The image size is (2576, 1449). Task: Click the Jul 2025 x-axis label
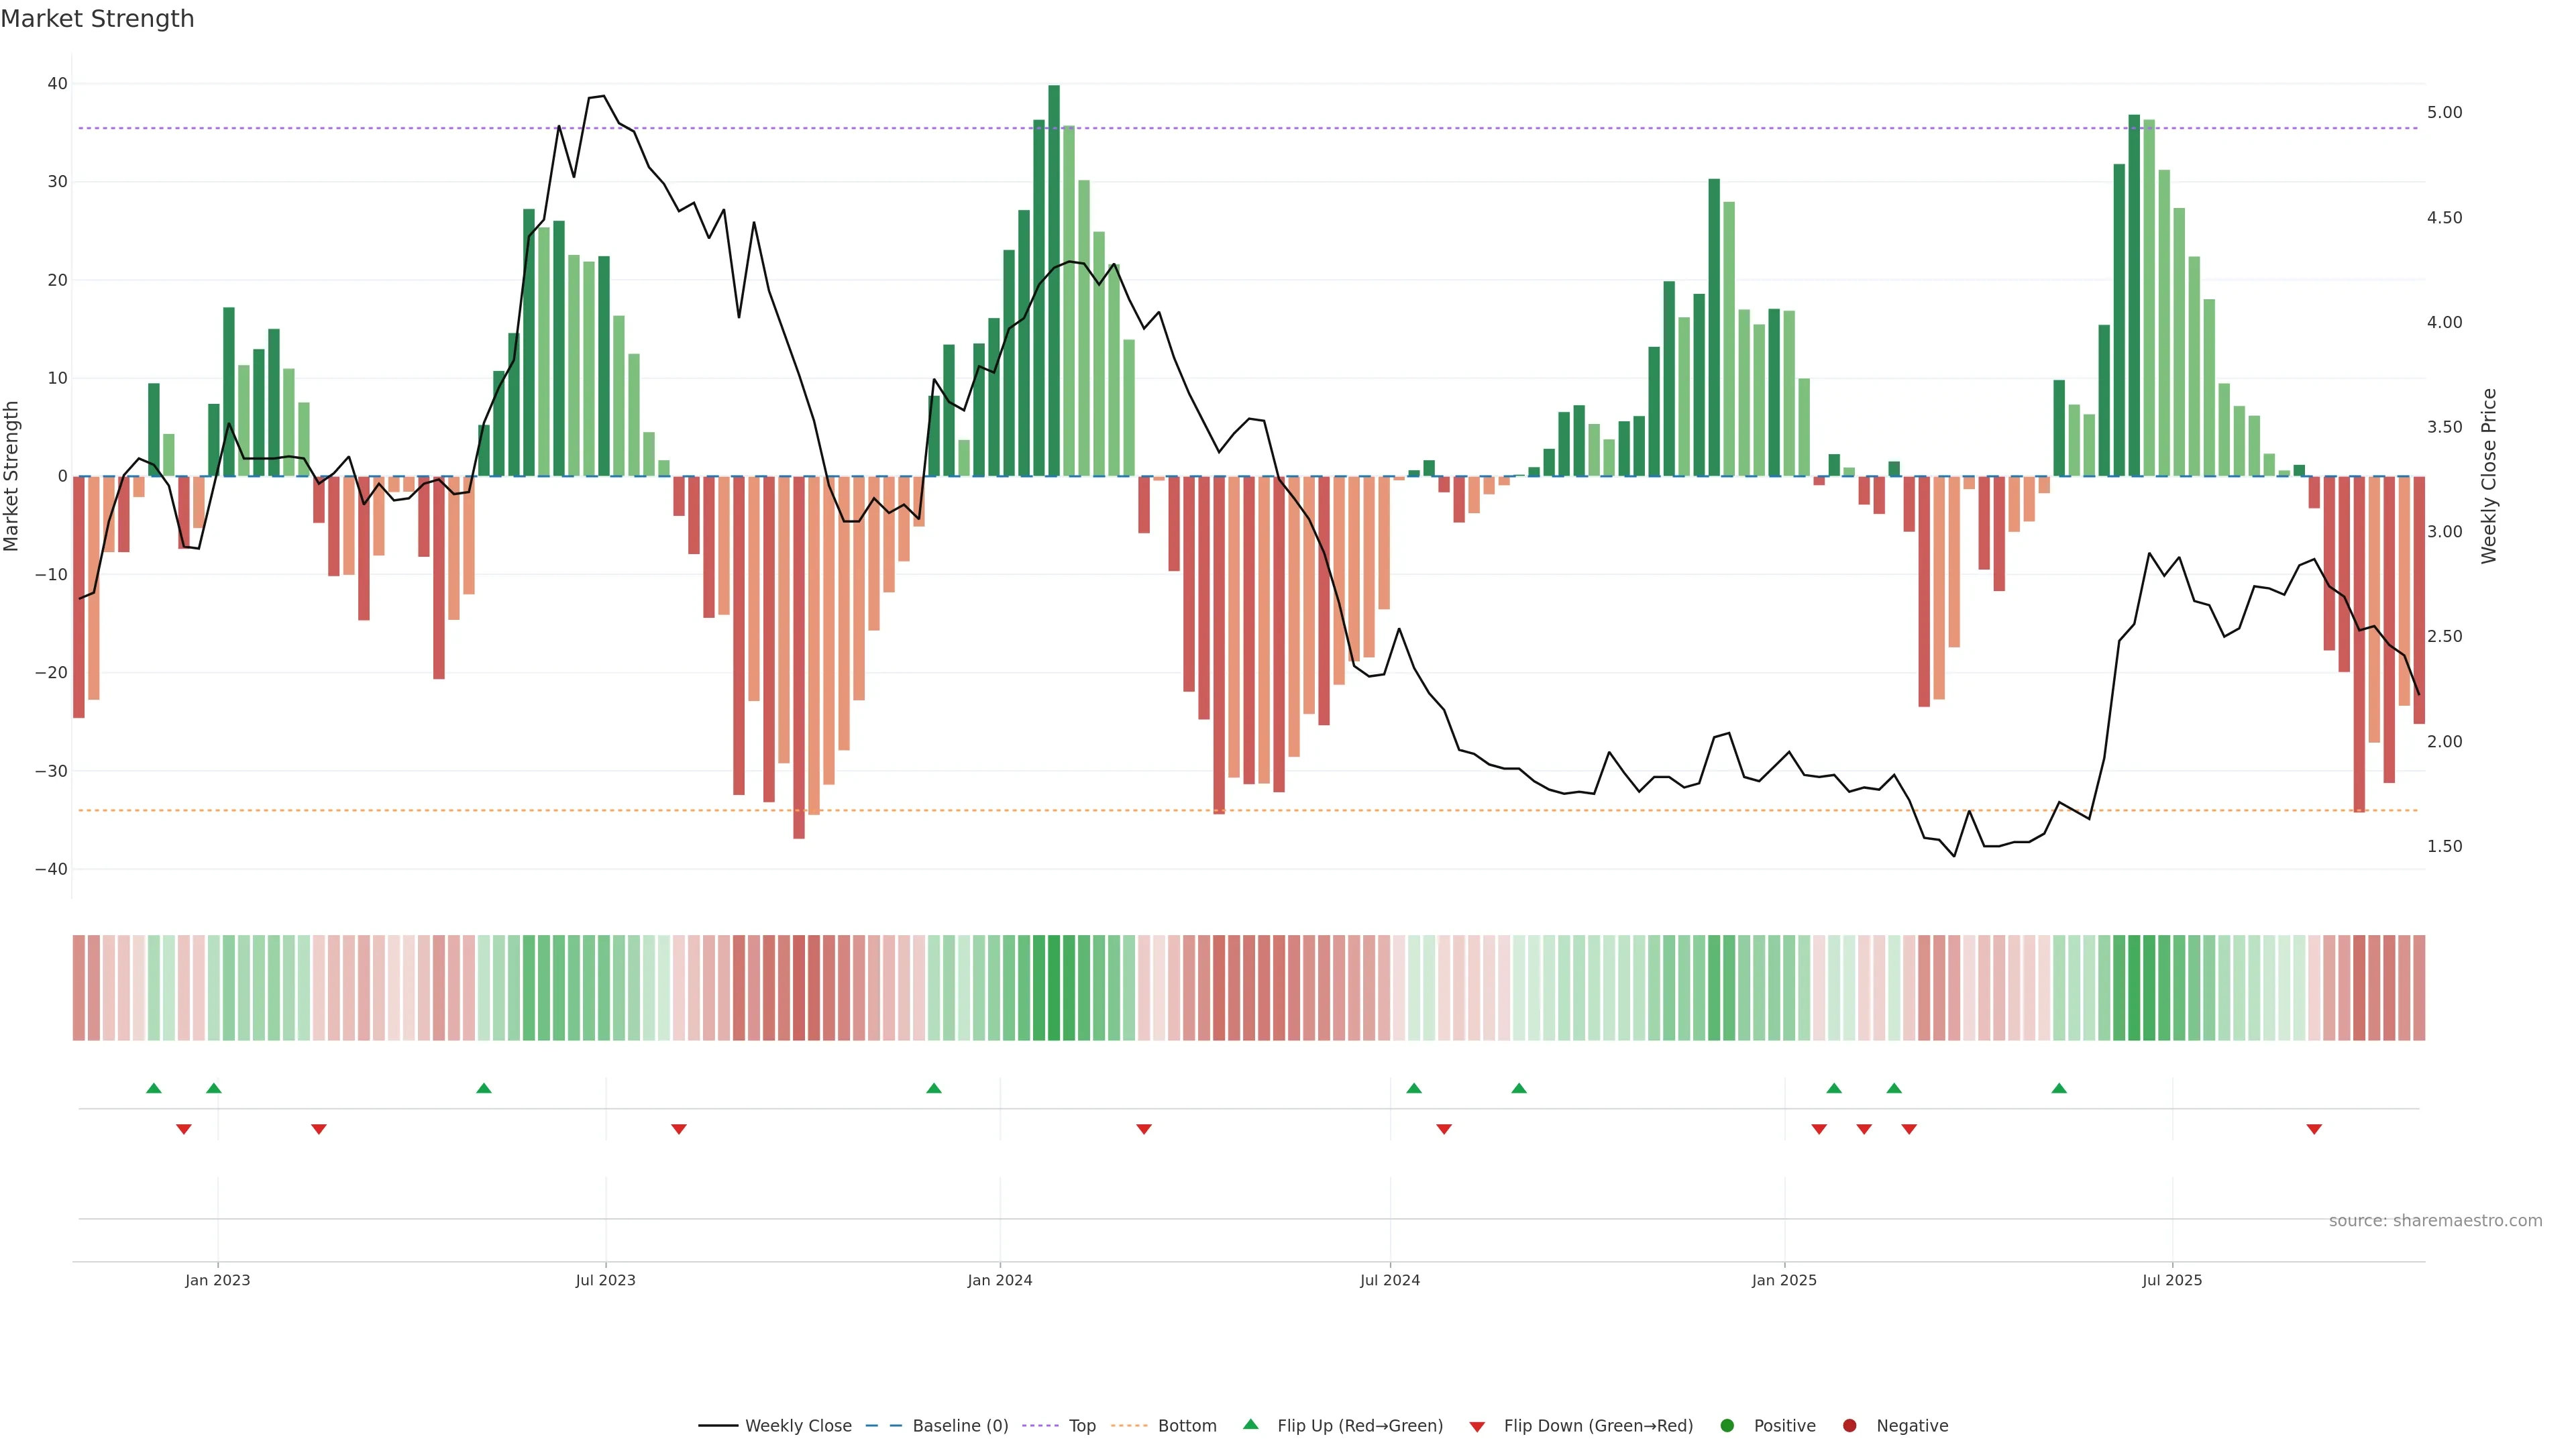click(x=2172, y=1280)
